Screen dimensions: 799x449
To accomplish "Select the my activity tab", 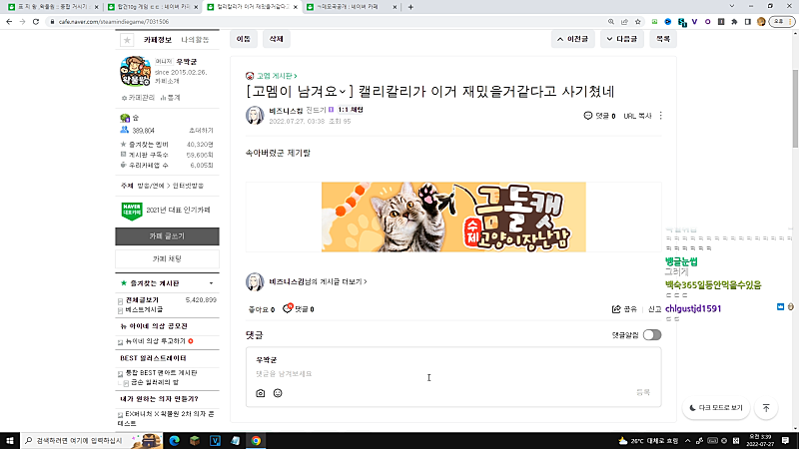I will [195, 40].
